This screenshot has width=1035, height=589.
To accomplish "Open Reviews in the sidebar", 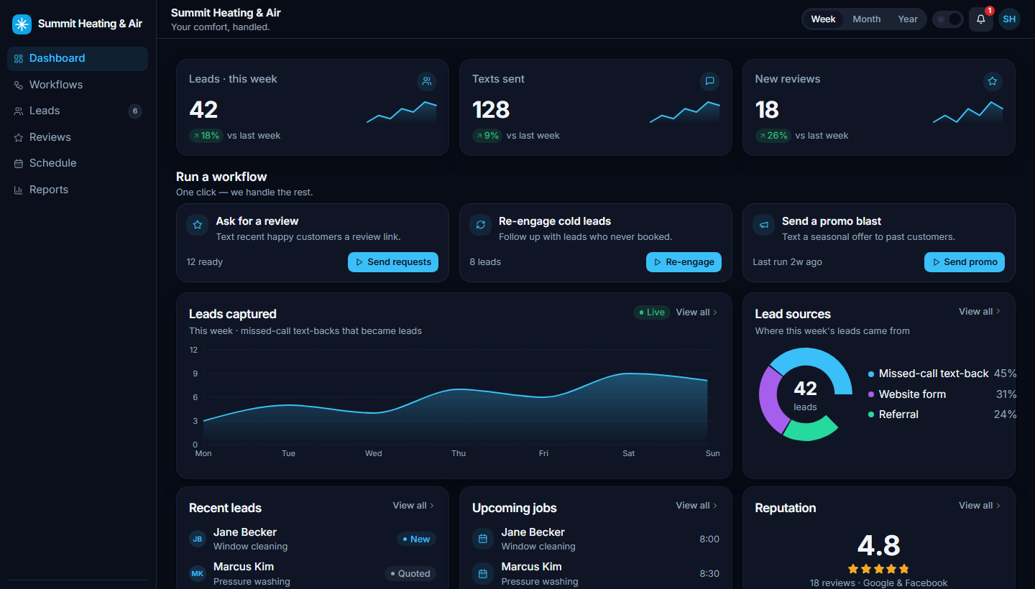I will coord(78,137).
